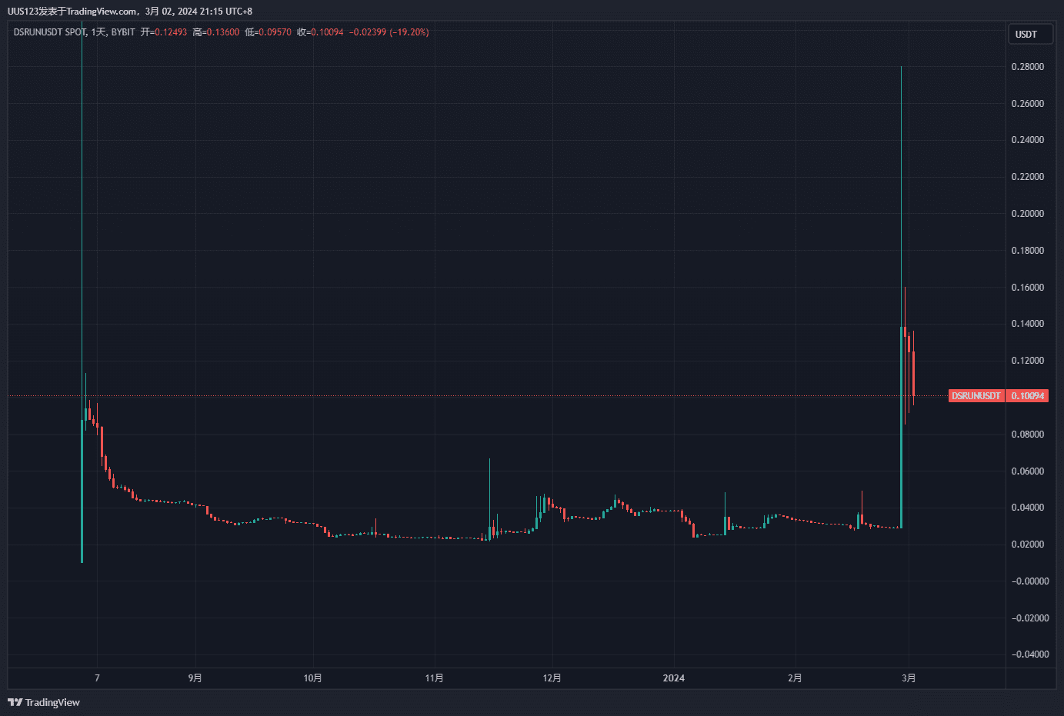
Task: Click the 0.02000 price scale label
Action: [1028, 544]
